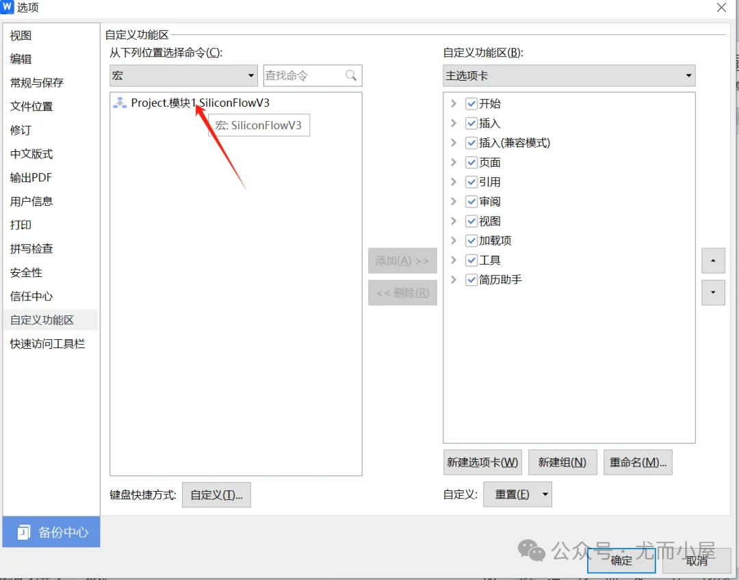The width and height of the screenshot is (739, 580).
Task: Expand the 加载项 node
Action: point(454,240)
